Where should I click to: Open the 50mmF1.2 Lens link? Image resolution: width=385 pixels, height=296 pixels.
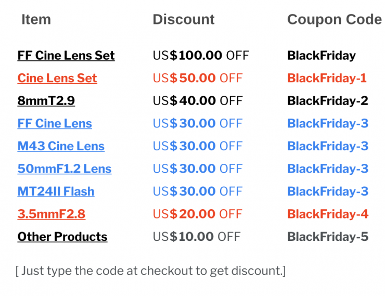tap(65, 169)
